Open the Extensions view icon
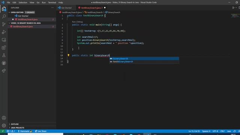240x135 pixels. coord(4,48)
